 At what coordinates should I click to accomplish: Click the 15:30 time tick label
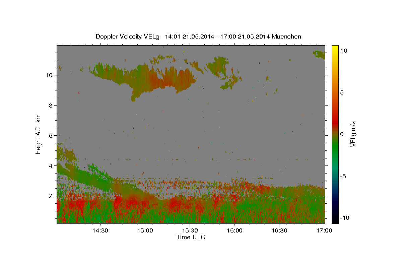click(190, 230)
